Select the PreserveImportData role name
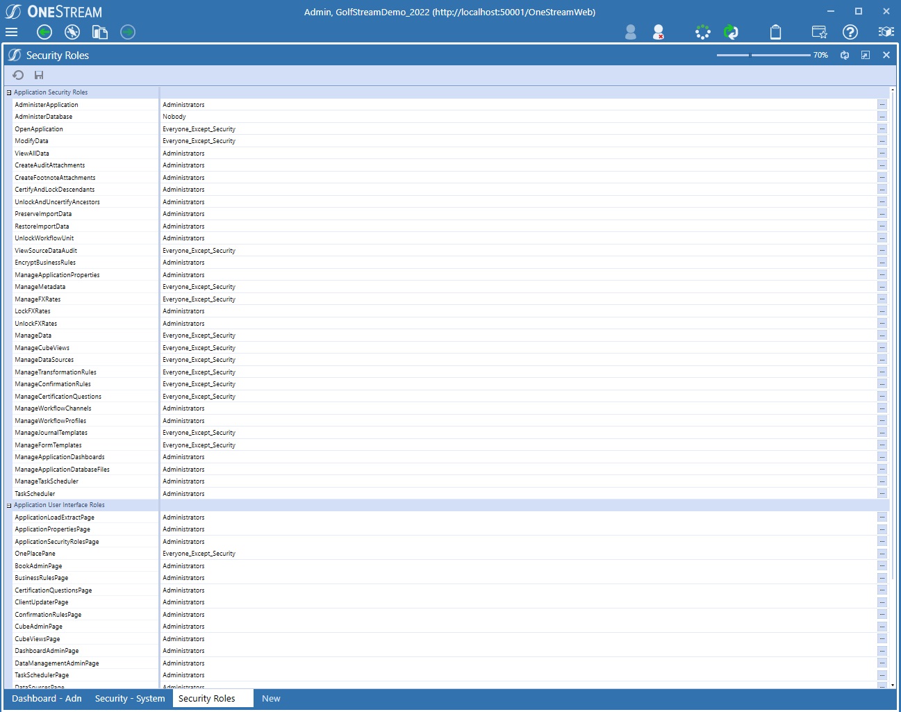The image size is (901, 712). tap(43, 214)
